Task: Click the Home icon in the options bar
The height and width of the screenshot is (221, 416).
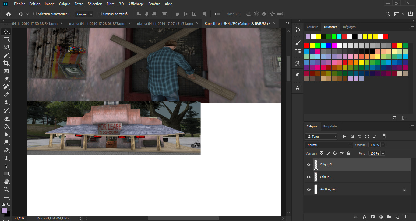Action: coord(9,14)
